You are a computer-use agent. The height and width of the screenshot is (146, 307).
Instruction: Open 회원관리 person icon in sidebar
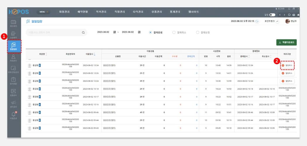click(x=13, y=57)
